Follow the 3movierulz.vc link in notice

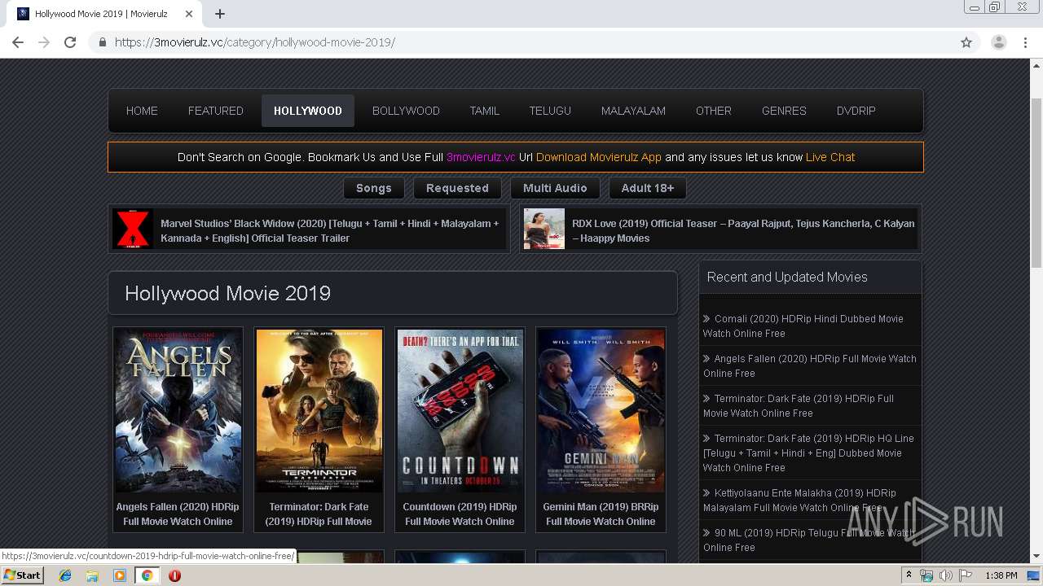tap(481, 157)
